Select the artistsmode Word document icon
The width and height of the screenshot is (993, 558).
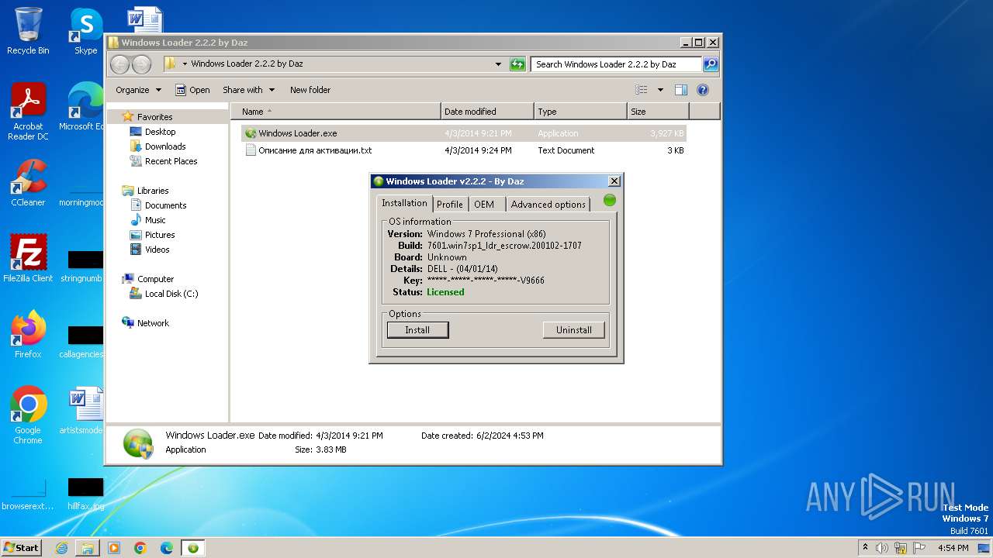point(84,411)
